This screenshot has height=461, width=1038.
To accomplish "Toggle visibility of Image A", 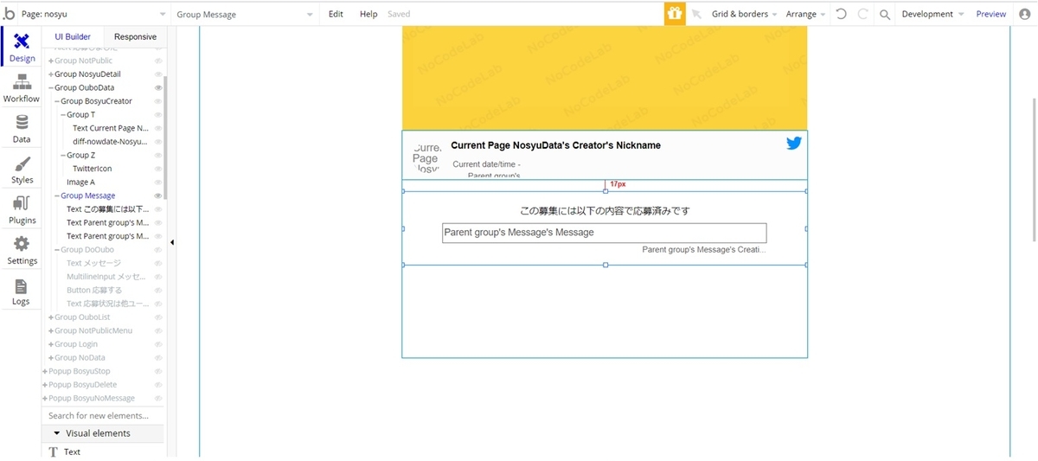I will click(x=158, y=182).
